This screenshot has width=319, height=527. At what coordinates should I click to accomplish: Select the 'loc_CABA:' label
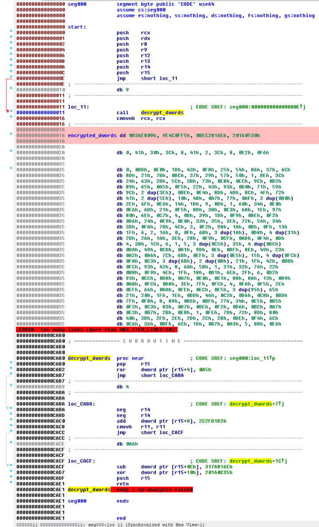point(82,404)
